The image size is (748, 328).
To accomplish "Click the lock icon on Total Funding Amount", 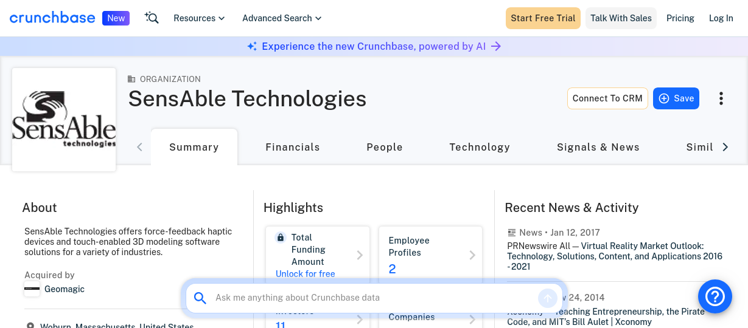I will click(x=281, y=237).
